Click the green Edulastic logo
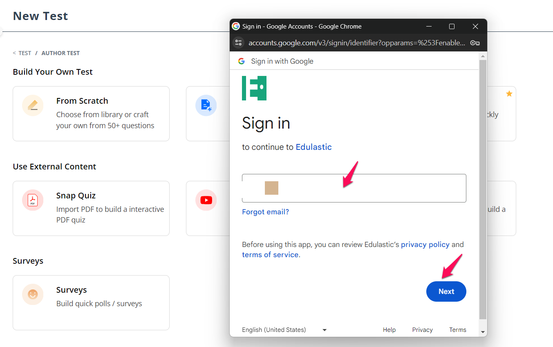 [x=254, y=88]
